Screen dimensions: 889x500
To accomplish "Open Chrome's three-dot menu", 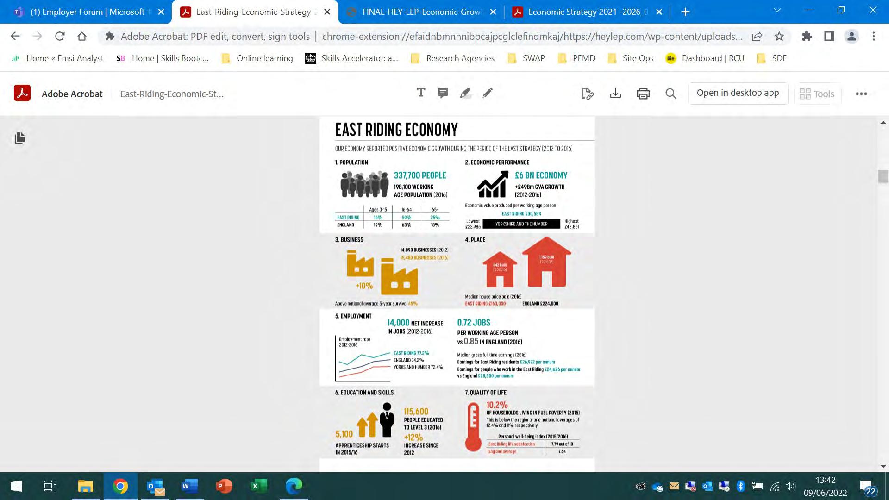I will pos(874,36).
